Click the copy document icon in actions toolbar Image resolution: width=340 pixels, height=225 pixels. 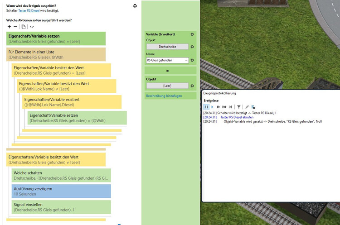[x=24, y=27]
